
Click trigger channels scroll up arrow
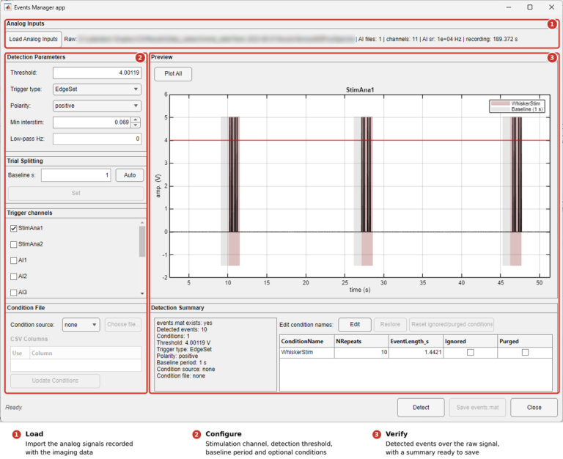[142, 223]
